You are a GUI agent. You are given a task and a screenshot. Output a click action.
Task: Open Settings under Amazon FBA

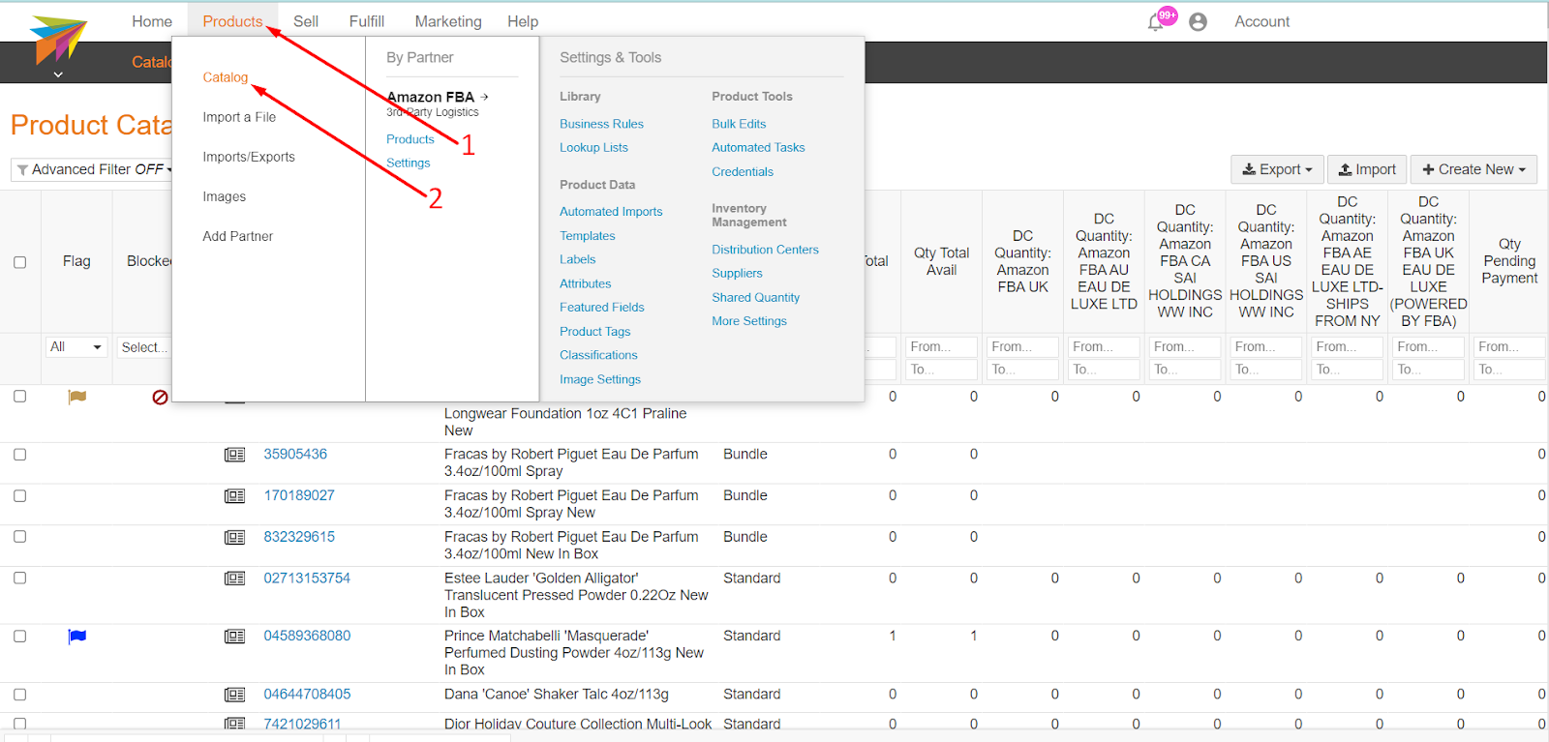tap(409, 163)
